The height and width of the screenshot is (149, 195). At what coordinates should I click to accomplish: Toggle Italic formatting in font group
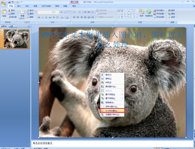[43, 18]
